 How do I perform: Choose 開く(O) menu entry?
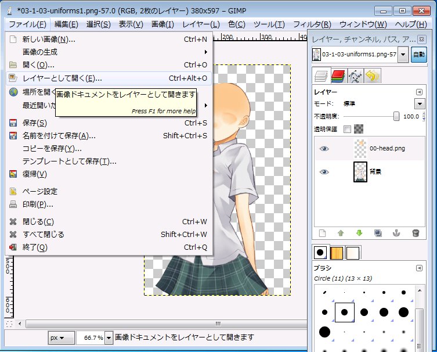(109, 64)
